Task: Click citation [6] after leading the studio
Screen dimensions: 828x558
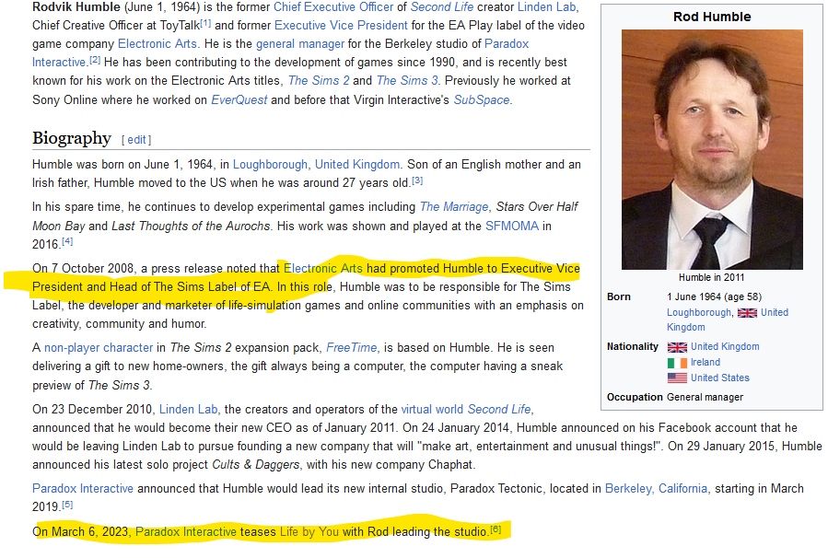Action: pyautogui.click(x=496, y=529)
